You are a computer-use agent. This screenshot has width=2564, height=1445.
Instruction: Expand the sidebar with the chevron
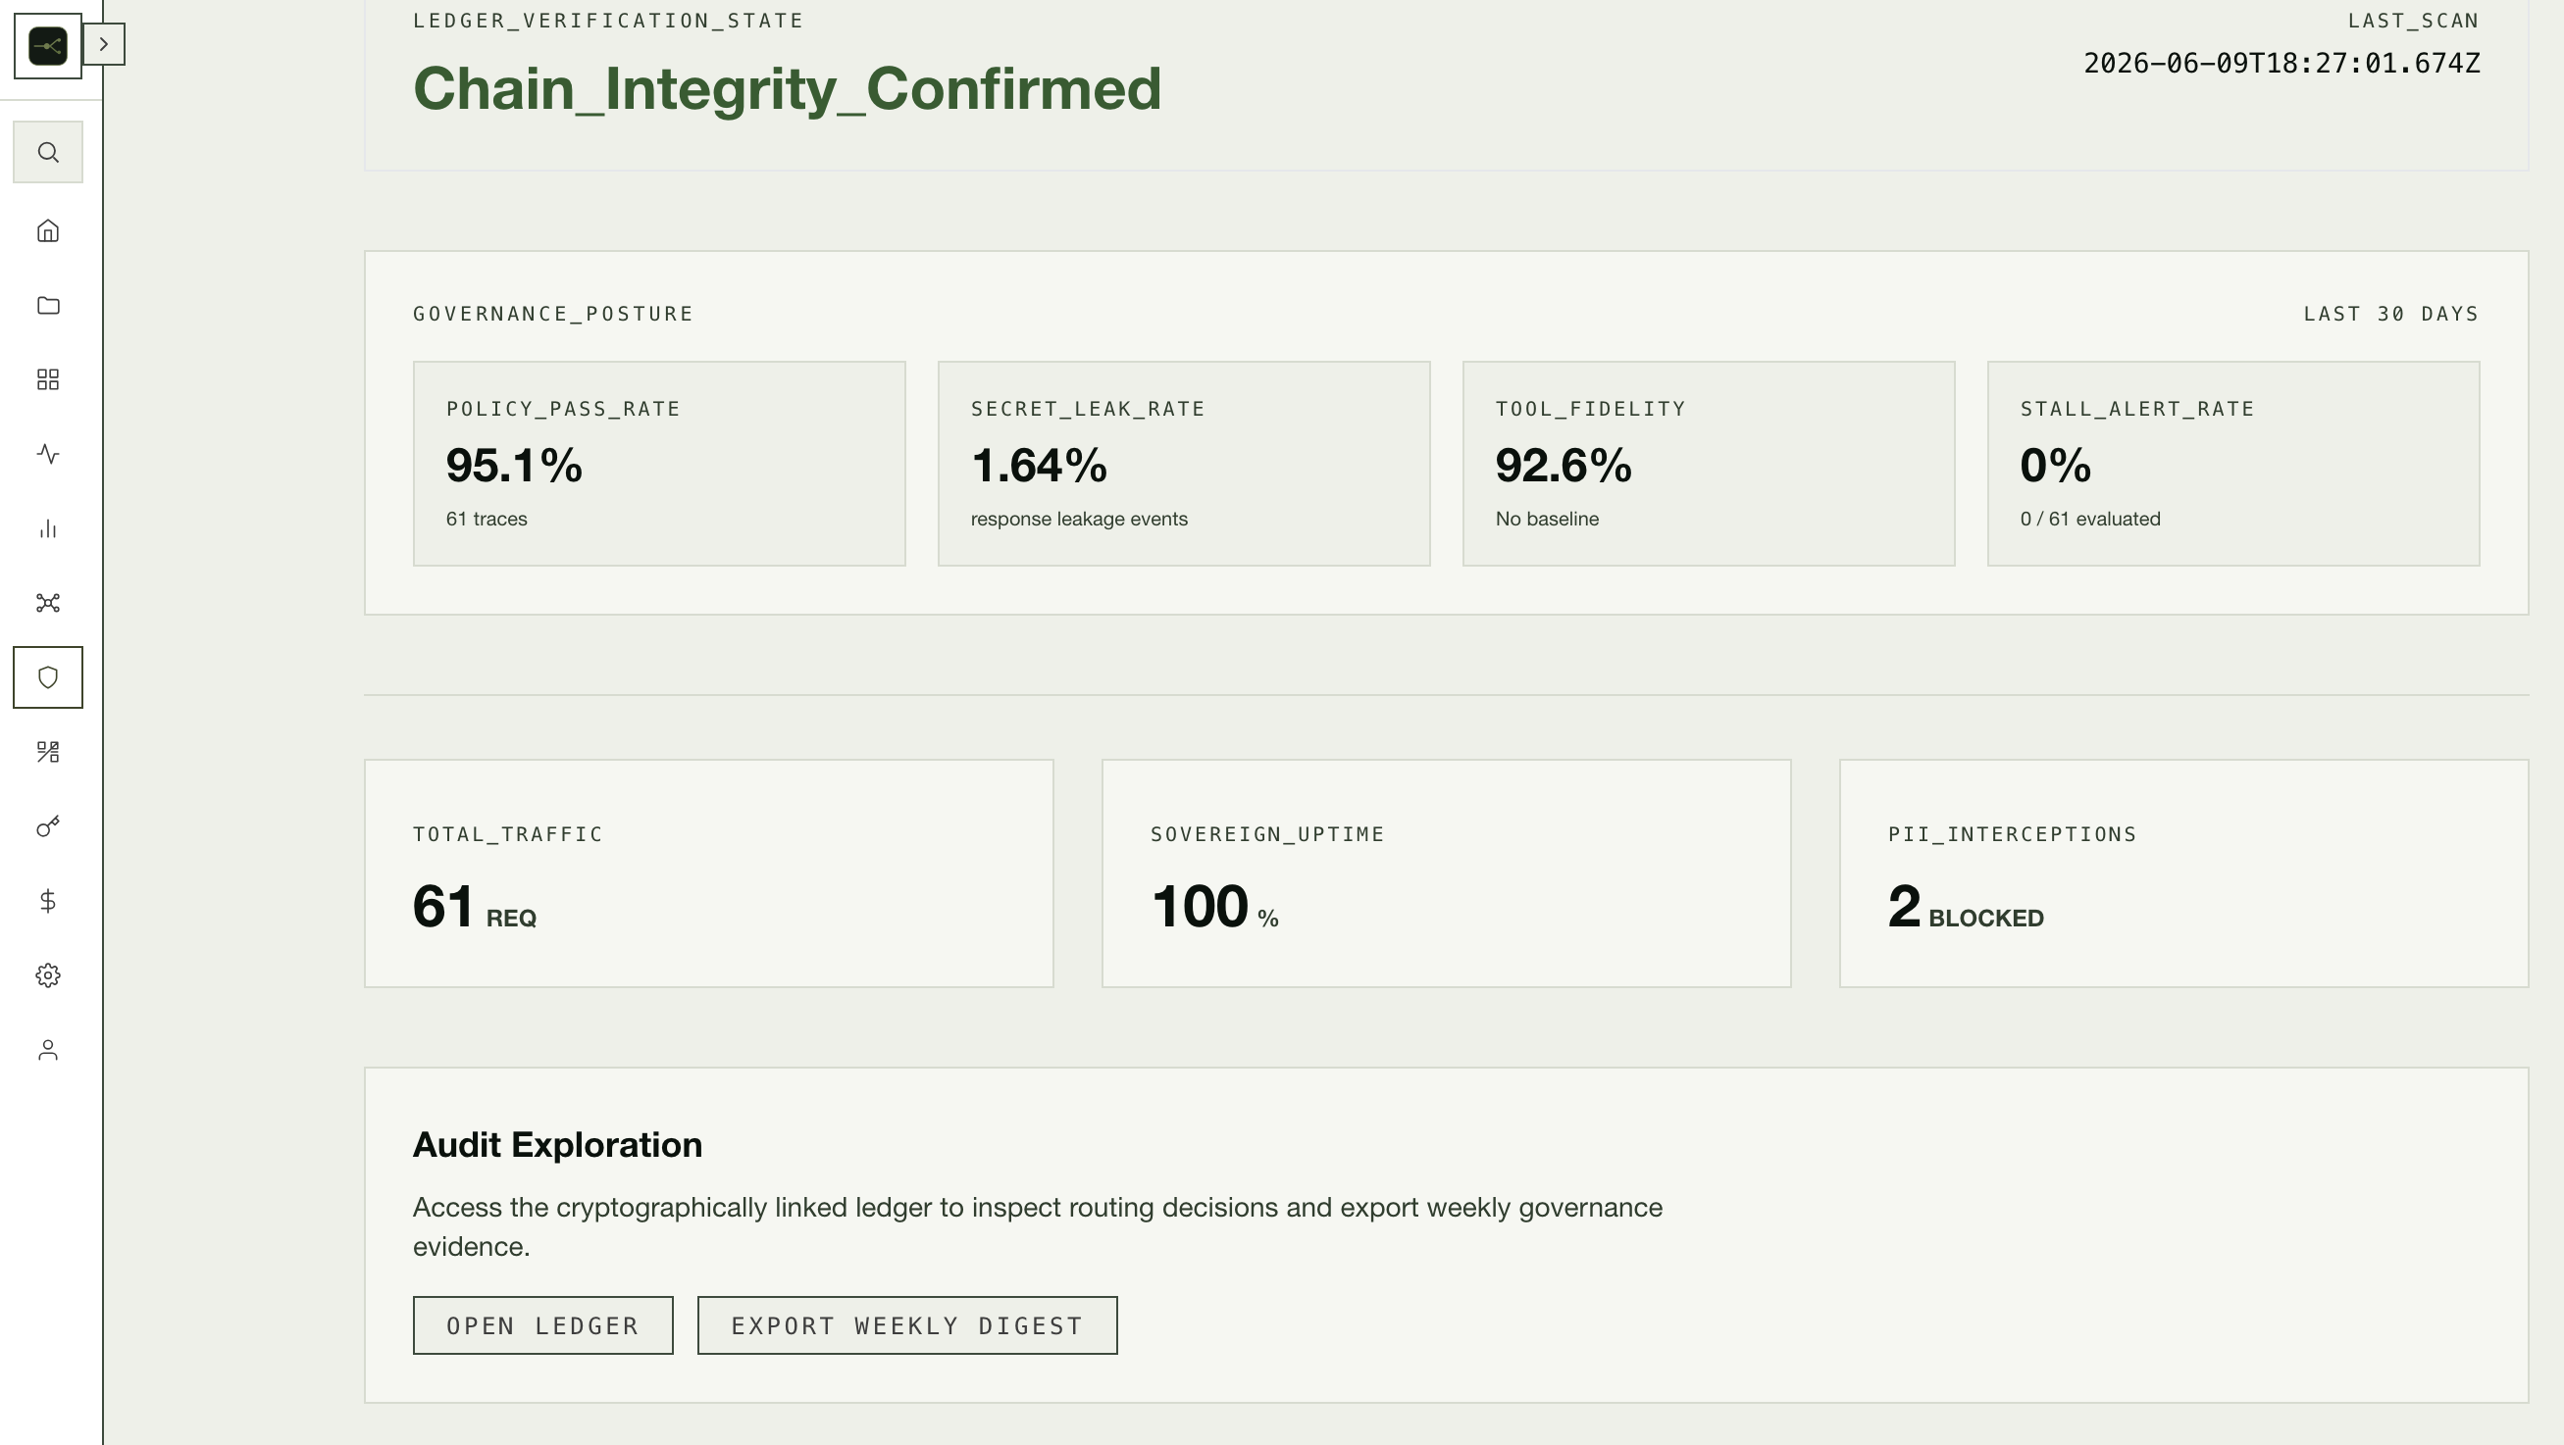pyautogui.click(x=104, y=44)
